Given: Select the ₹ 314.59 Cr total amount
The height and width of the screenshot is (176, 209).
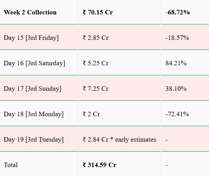Looking at the screenshot, I should pos(100,165).
